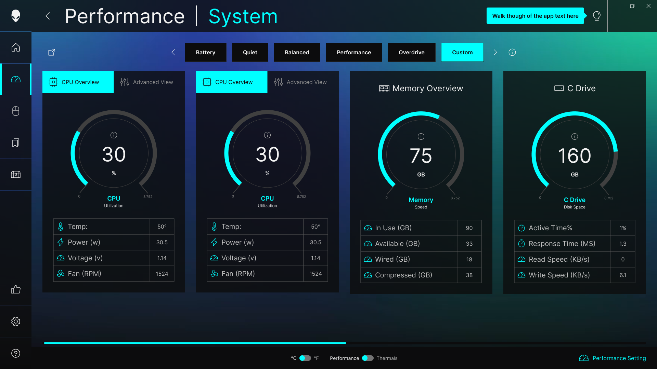Screen dimensions: 657x369
Task: Click Temp row in second CPU card
Action: click(x=267, y=227)
